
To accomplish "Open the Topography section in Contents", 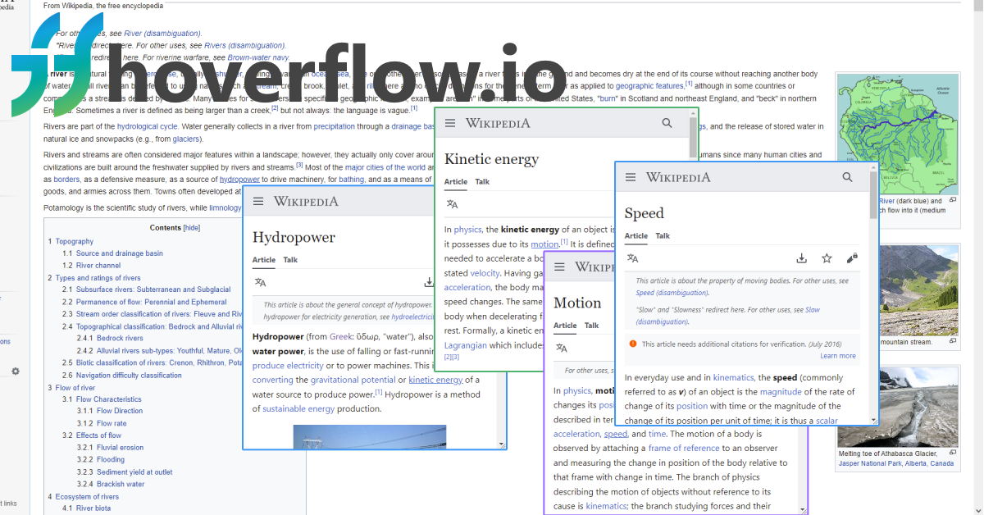I will coord(74,241).
